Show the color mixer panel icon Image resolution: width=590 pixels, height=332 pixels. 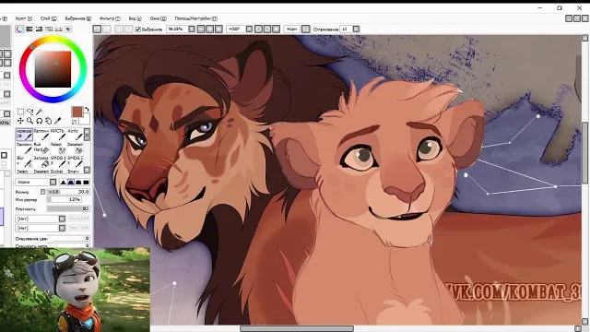[49, 29]
